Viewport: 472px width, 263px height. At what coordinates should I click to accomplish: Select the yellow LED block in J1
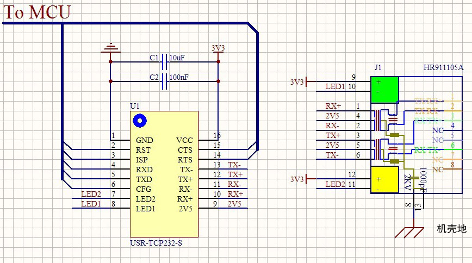pos(384,180)
